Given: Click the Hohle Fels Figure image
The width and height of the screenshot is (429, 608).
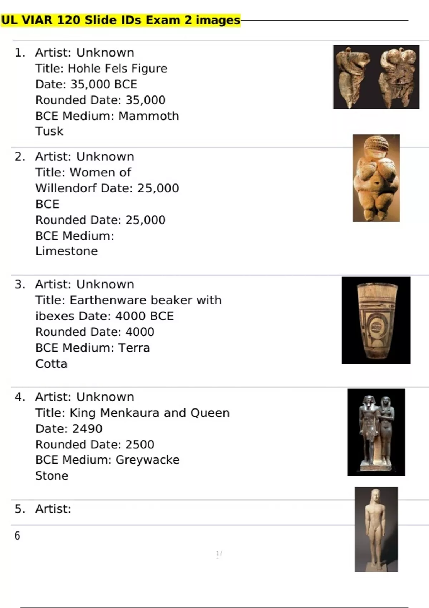Looking at the screenshot, I should (x=376, y=77).
